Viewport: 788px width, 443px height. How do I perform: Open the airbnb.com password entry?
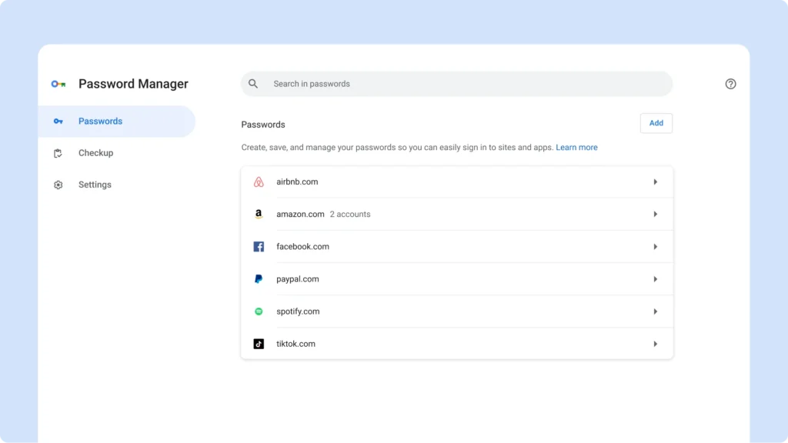point(457,182)
